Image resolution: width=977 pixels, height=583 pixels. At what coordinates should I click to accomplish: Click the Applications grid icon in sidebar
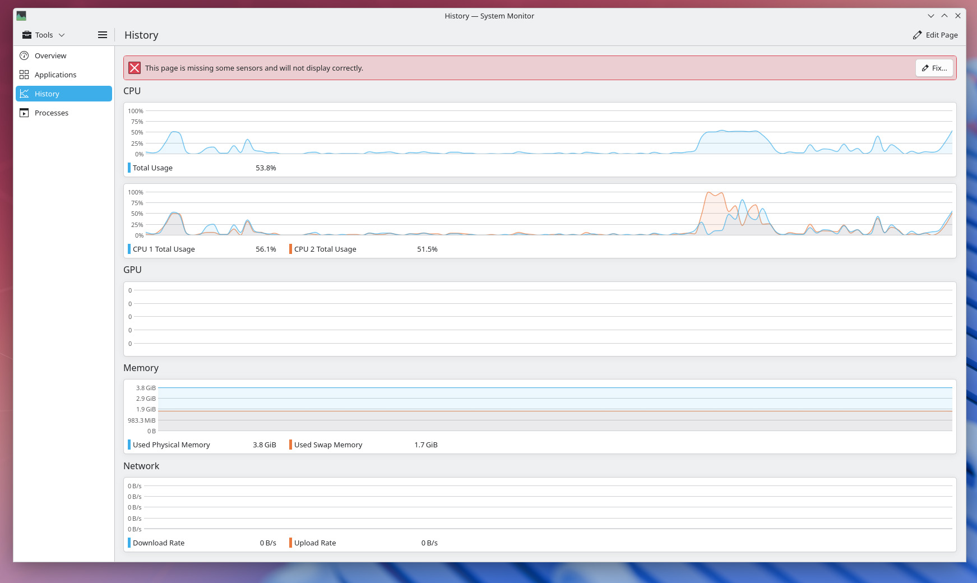coord(24,75)
